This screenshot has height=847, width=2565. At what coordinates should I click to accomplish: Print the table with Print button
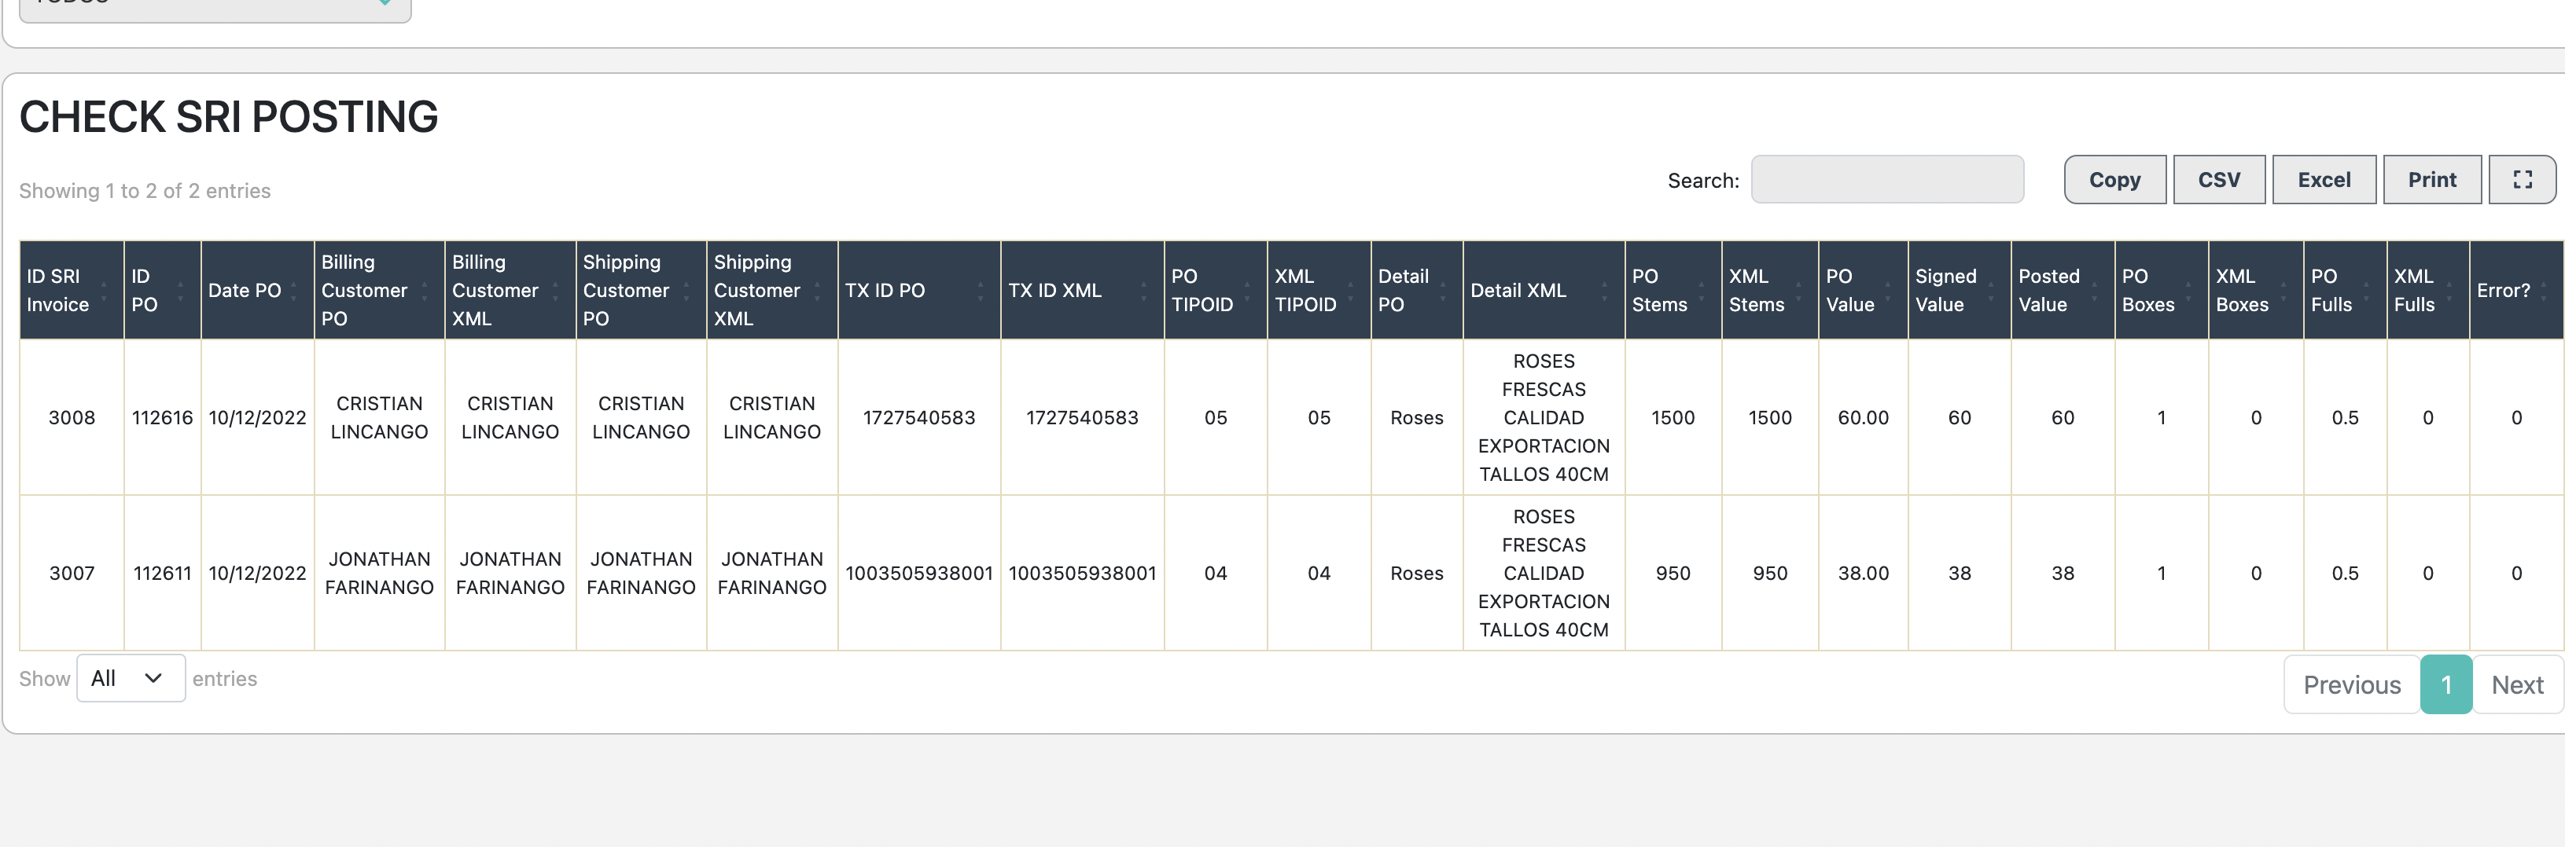point(2431,179)
